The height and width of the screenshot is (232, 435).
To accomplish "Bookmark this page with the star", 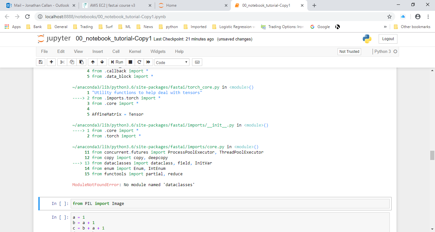I will click(389, 16).
